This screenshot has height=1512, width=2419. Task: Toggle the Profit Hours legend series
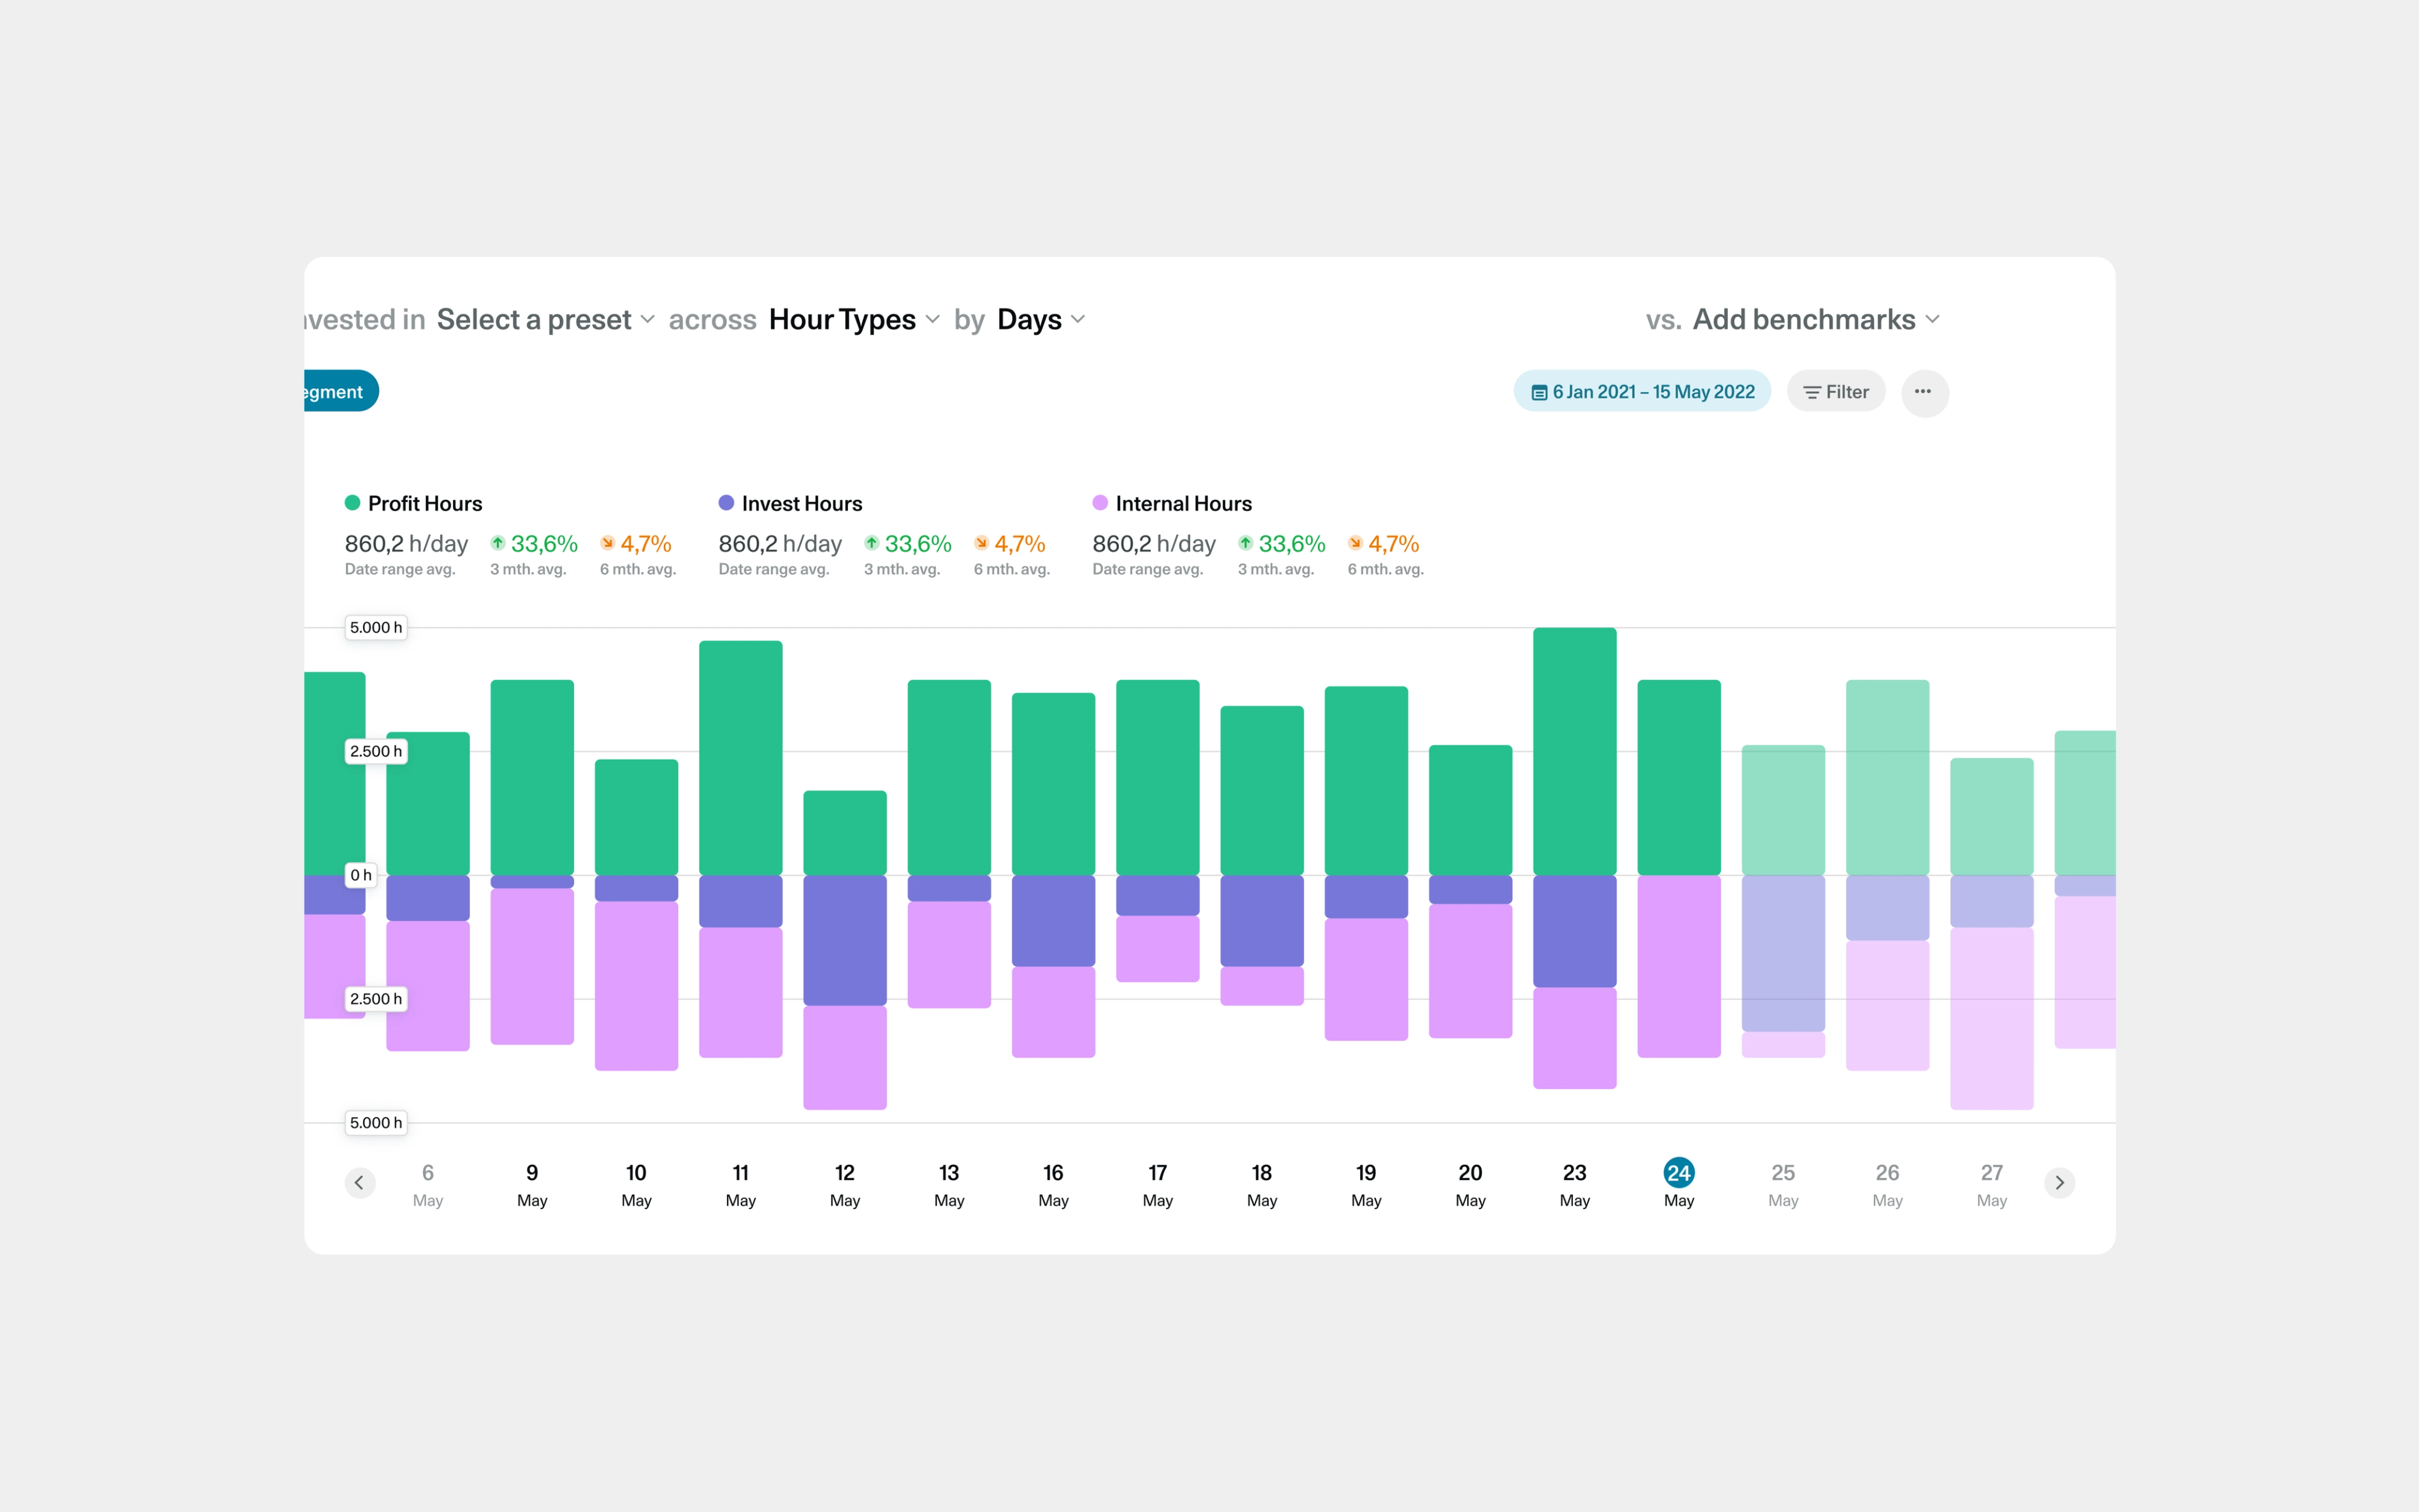[x=414, y=504]
